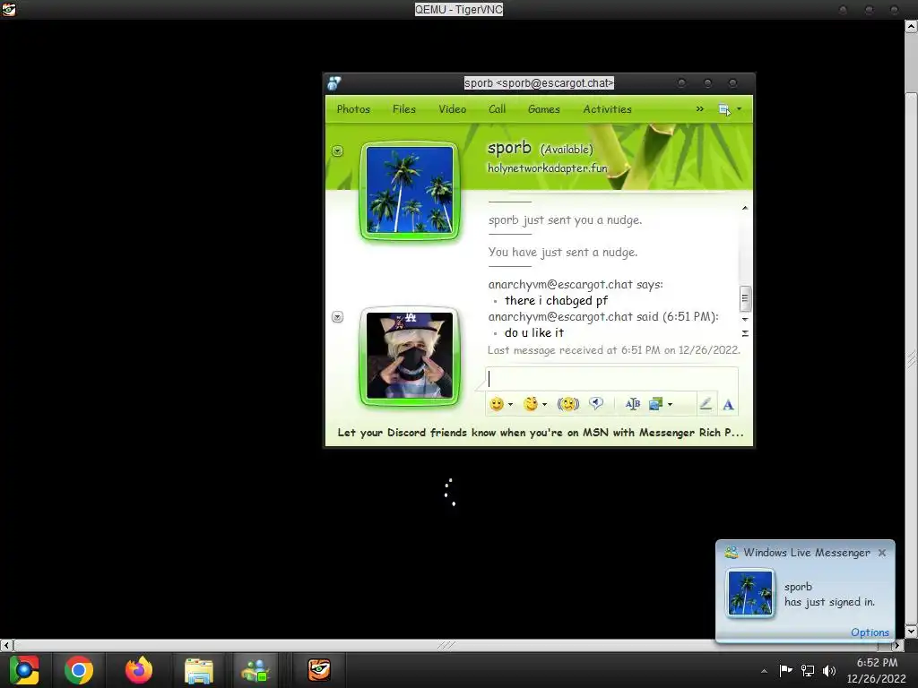Click the Windows Live Messenger notification icon

[732, 552]
